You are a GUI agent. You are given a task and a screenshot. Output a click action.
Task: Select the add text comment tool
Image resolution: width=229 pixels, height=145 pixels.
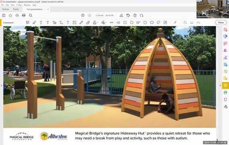click(68, 23)
